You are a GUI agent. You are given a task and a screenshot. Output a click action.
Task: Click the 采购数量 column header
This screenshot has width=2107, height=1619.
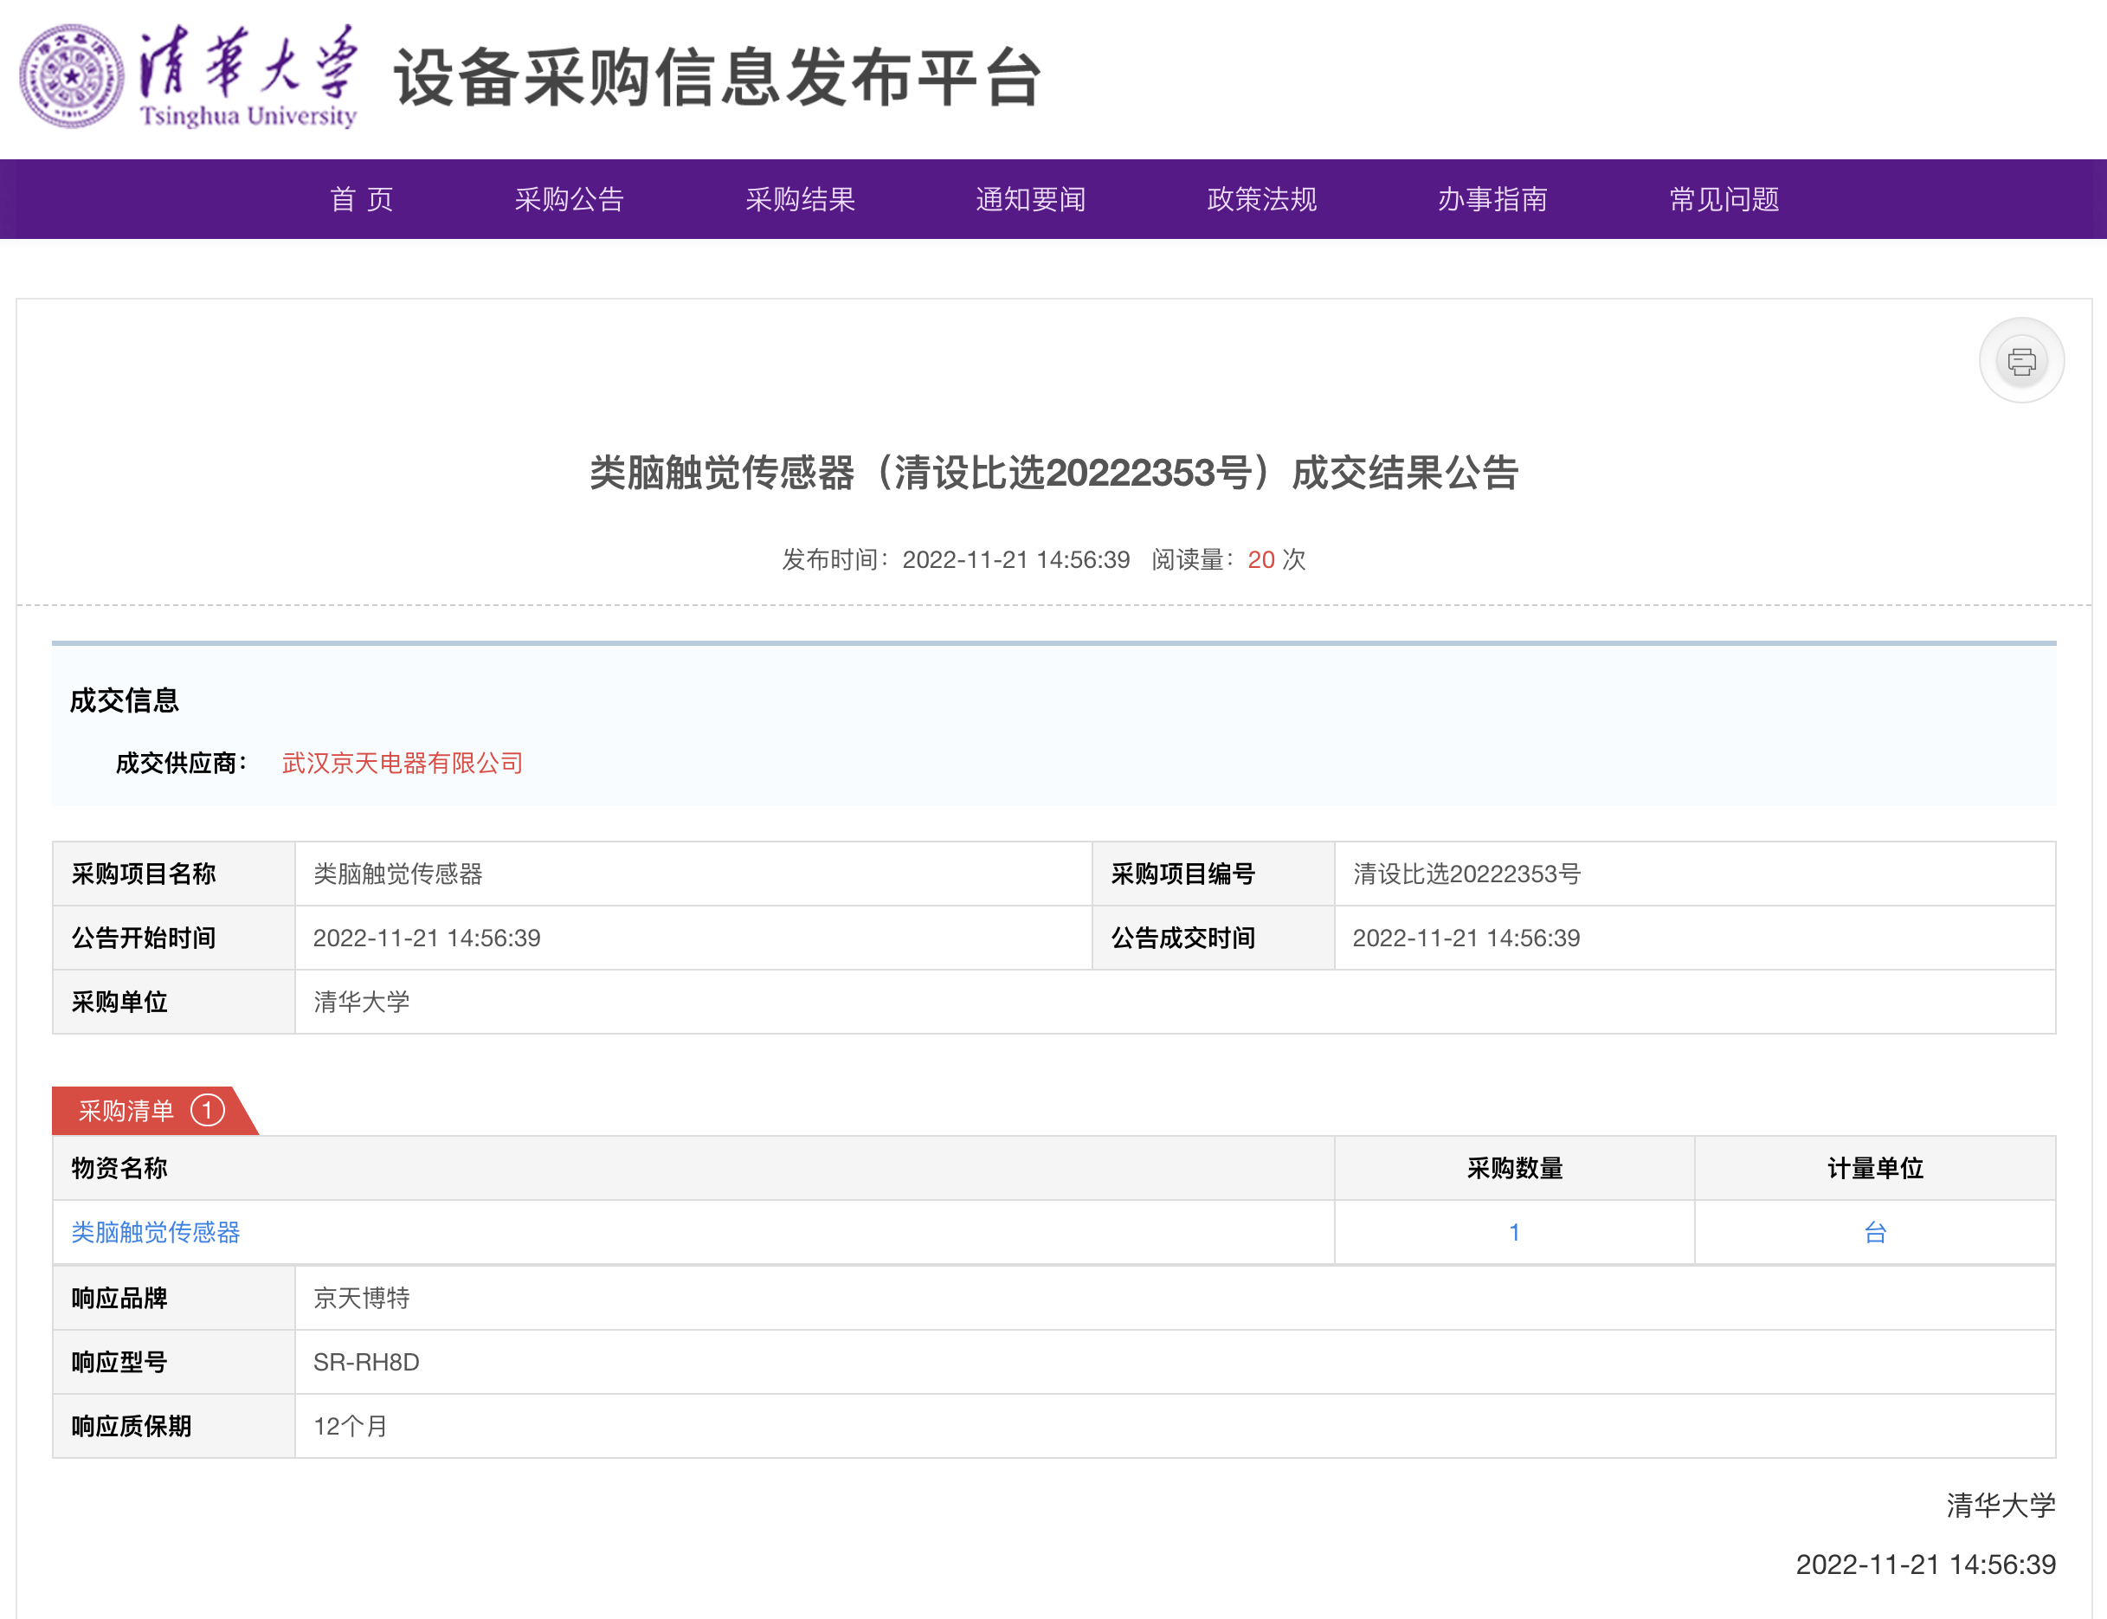1513,1168
